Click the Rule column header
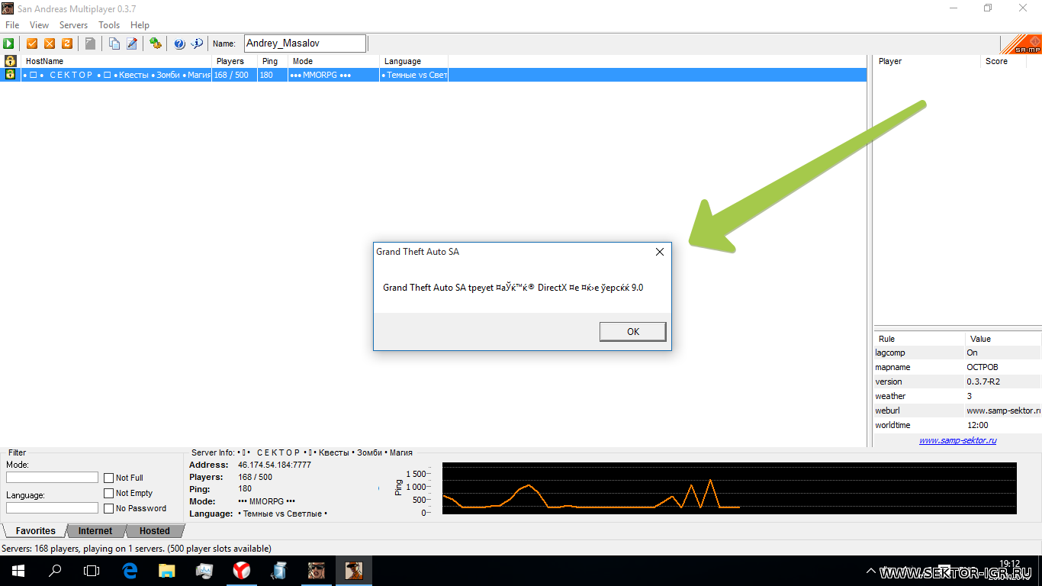Image resolution: width=1042 pixels, height=586 pixels. click(919, 339)
